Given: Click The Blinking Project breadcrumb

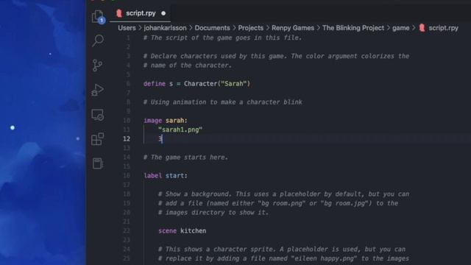Looking at the screenshot, I should coord(353,28).
